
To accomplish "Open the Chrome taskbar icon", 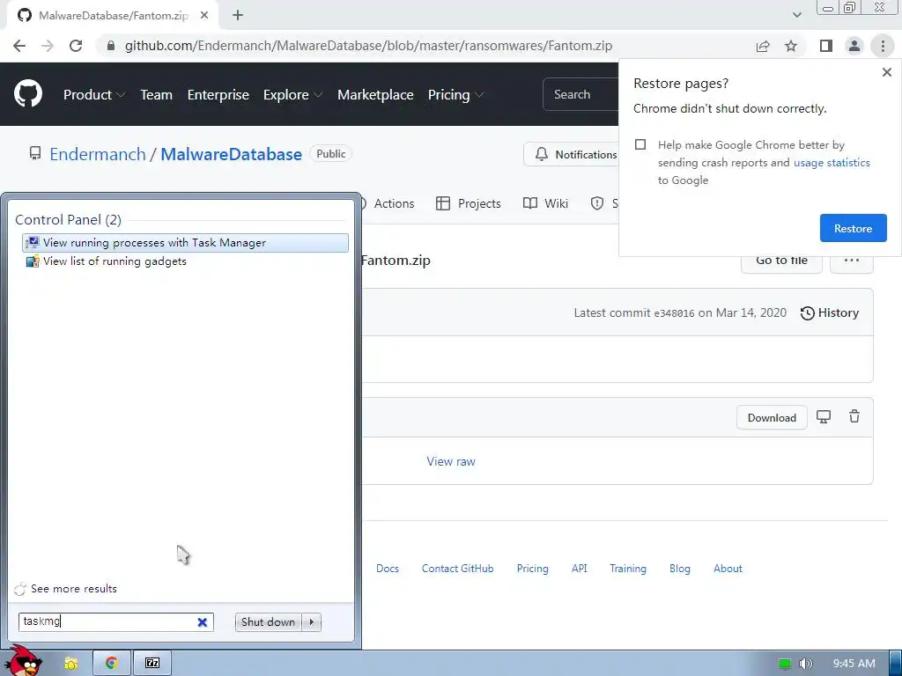I will 112,664.
